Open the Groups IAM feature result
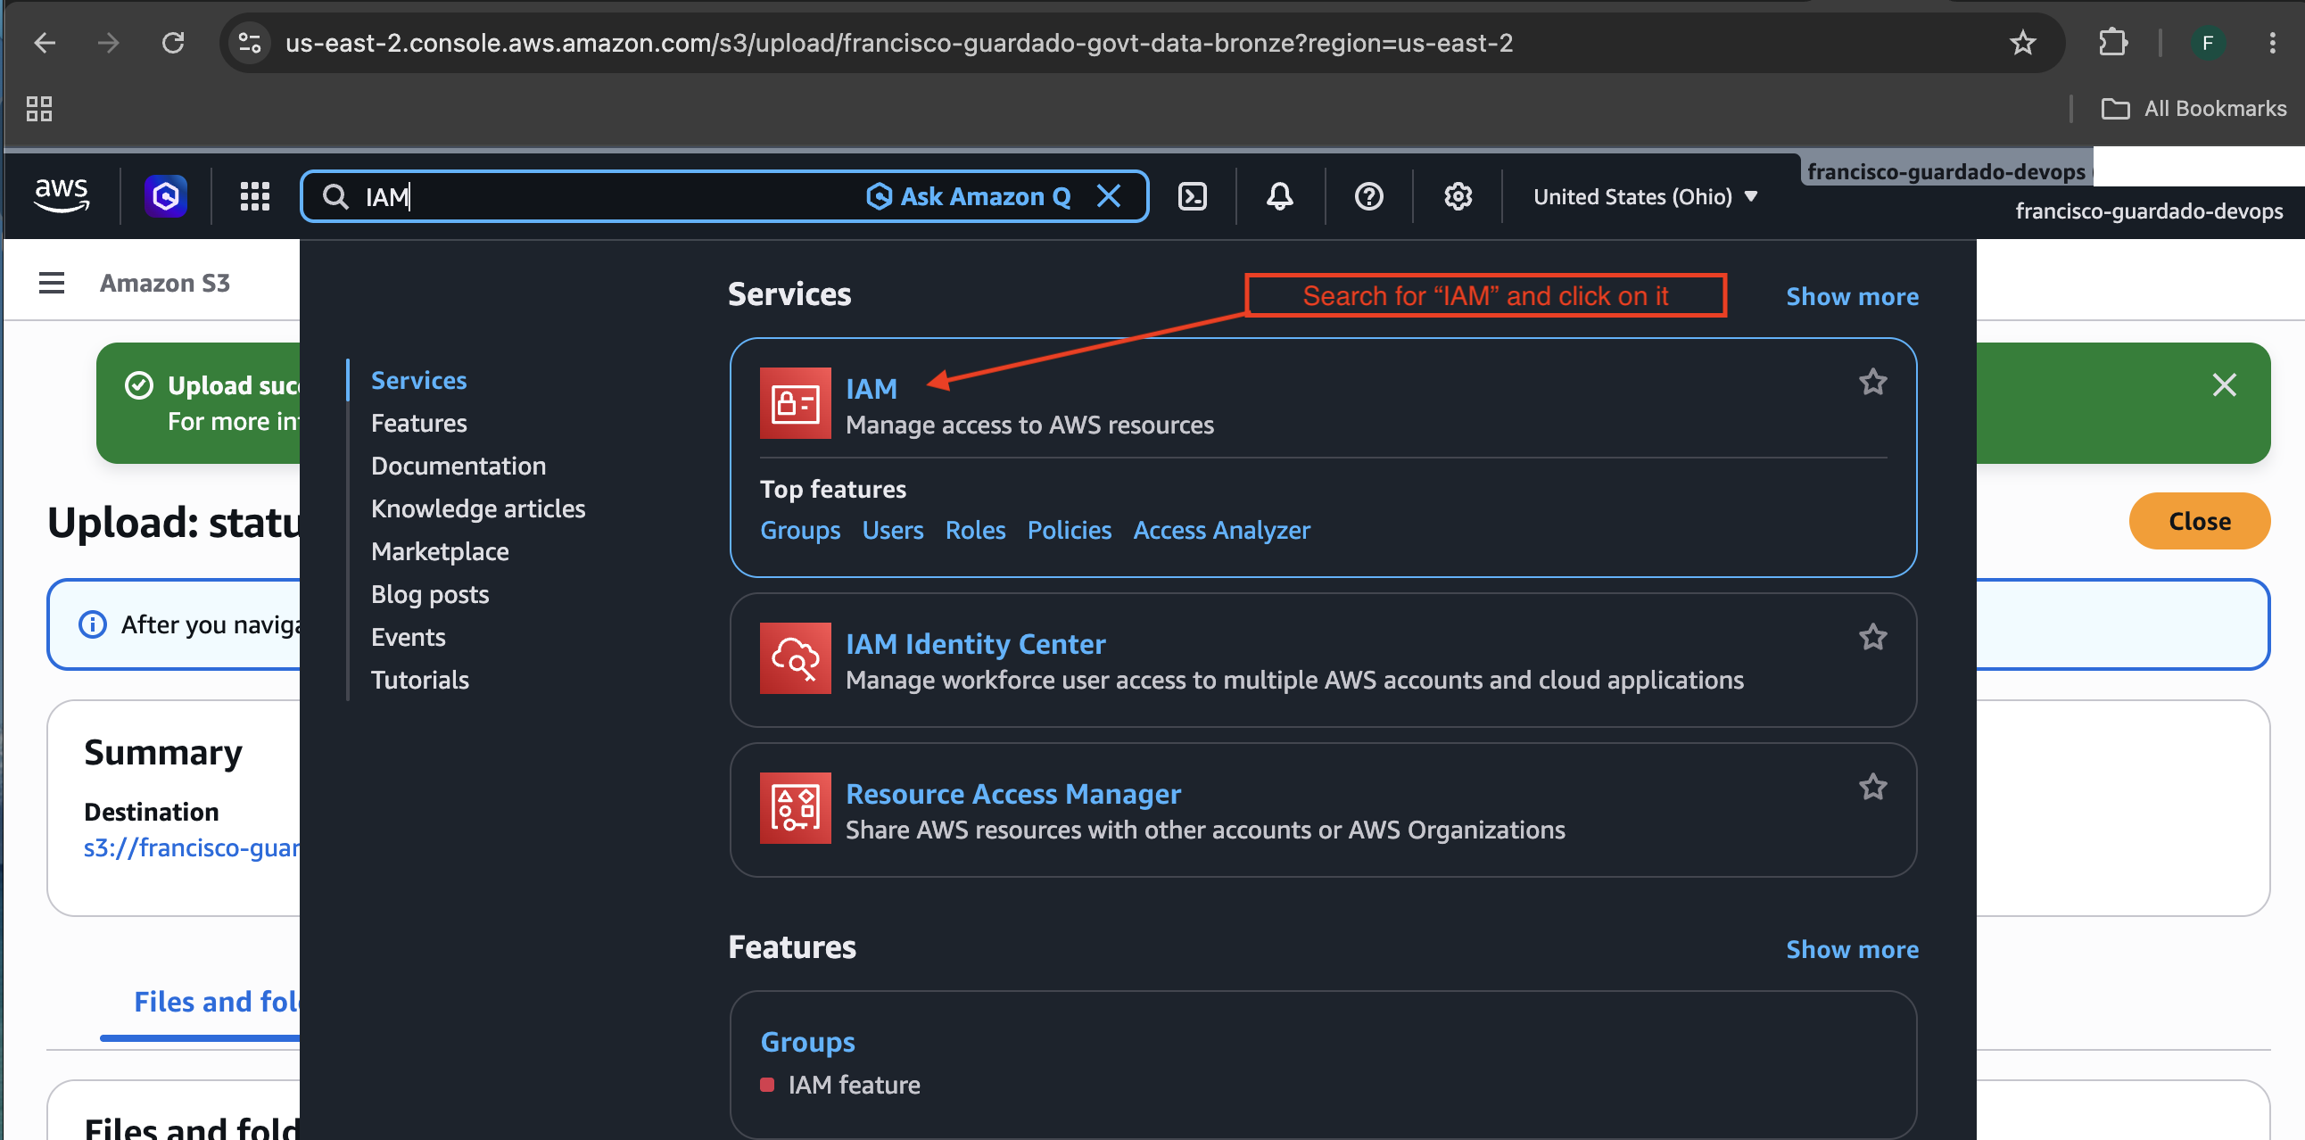 coord(807,1043)
